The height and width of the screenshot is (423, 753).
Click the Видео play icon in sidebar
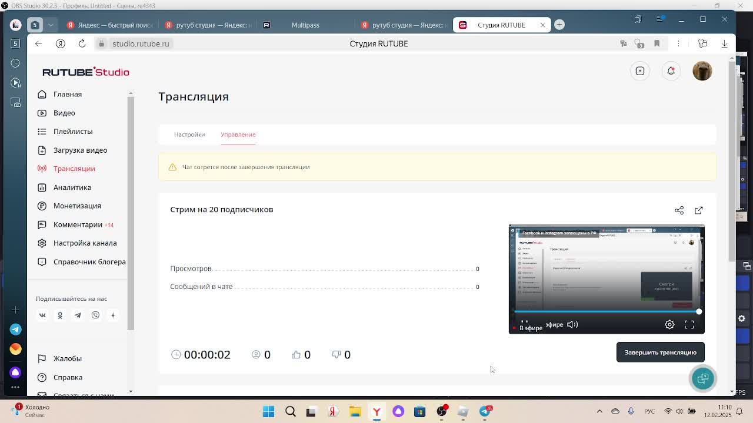pyautogui.click(x=42, y=113)
